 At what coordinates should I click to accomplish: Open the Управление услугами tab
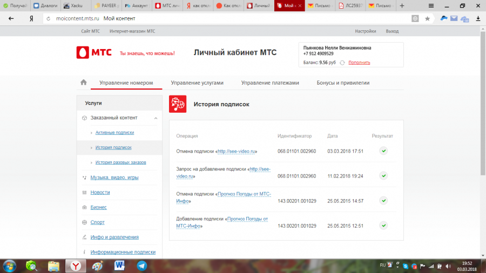click(197, 83)
